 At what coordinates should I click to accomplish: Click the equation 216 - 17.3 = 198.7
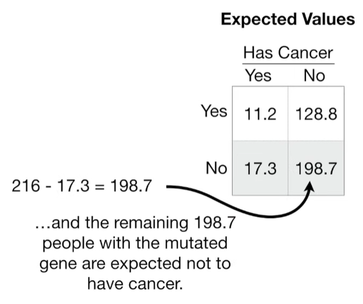[x=81, y=186]
